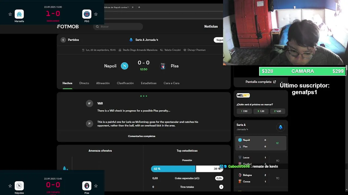Expand Comentarios completos

pyautogui.click(x=142, y=136)
